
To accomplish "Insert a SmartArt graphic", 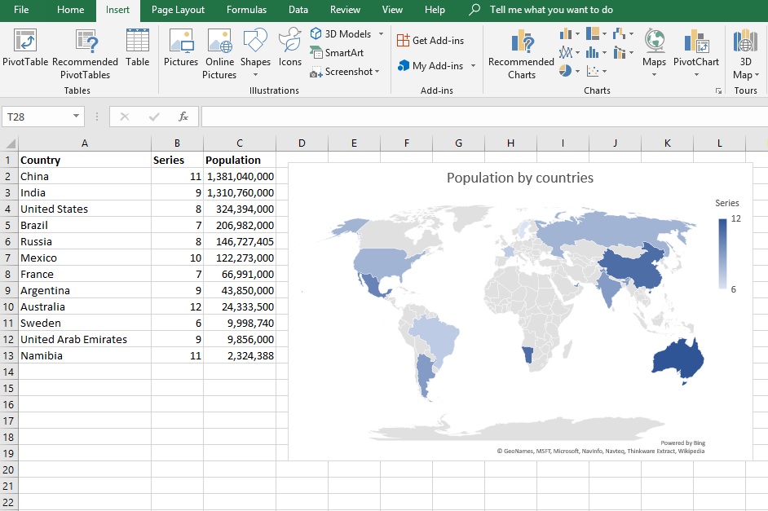I will coord(337,53).
